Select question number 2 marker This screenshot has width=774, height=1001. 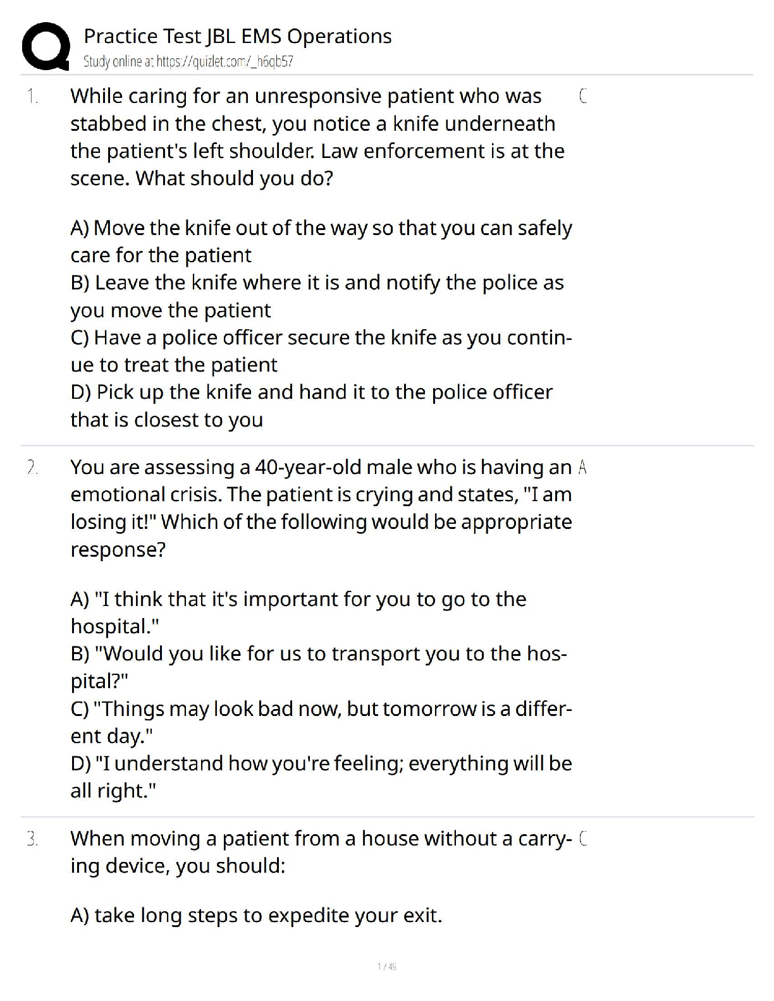[32, 468]
